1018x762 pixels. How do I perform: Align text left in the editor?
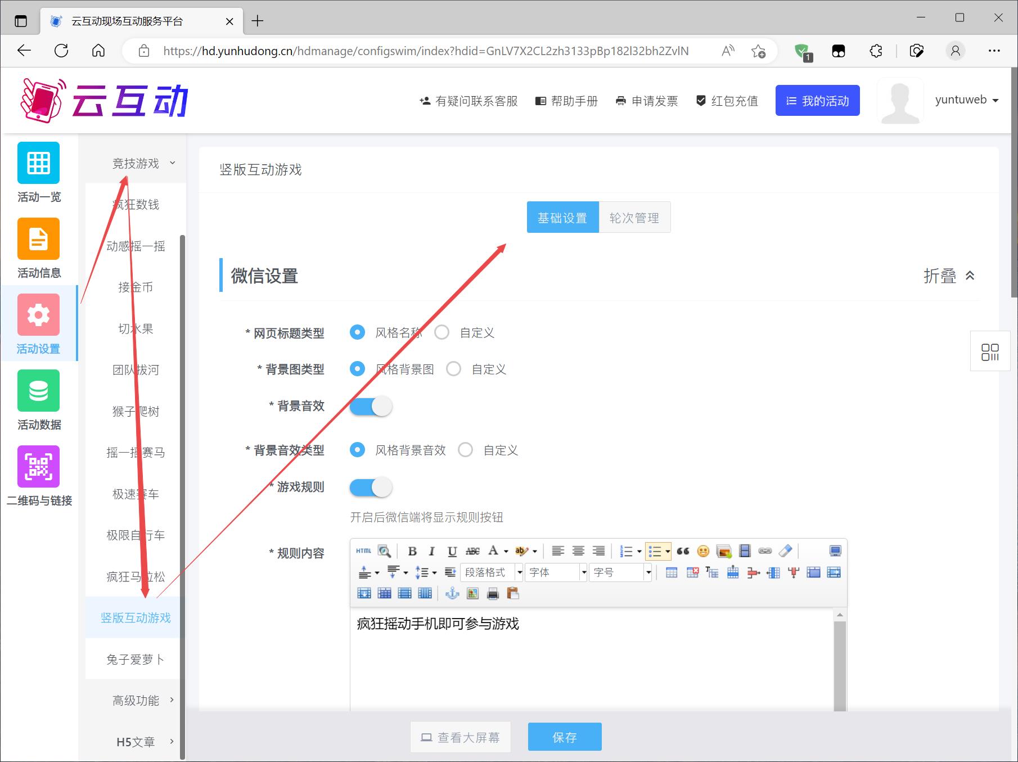[558, 551]
